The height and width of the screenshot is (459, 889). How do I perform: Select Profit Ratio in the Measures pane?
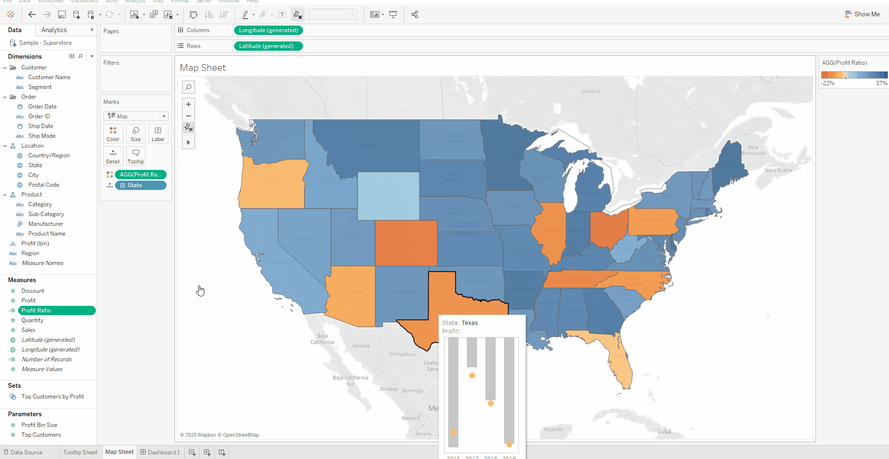pyautogui.click(x=57, y=310)
